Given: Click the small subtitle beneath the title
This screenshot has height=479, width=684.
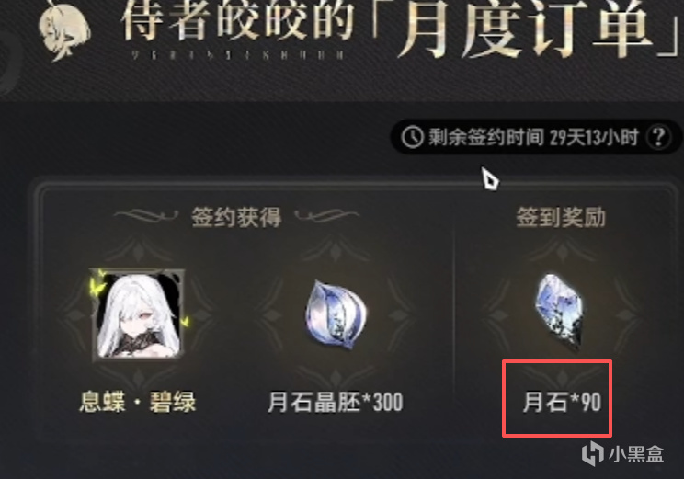Looking at the screenshot, I should pyautogui.click(x=238, y=55).
